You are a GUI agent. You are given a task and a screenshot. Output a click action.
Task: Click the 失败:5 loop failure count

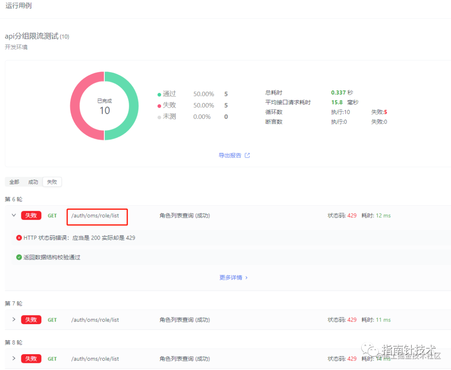click(379, 112)
